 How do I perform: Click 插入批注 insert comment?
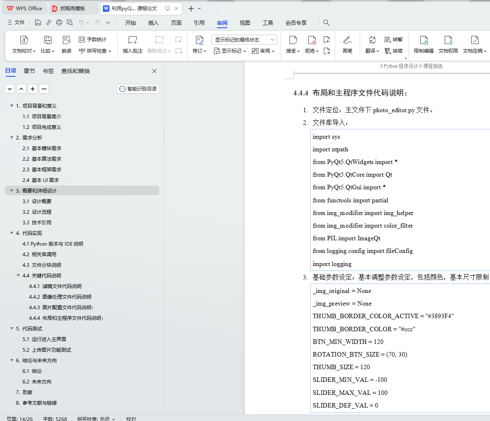(133, 45)
